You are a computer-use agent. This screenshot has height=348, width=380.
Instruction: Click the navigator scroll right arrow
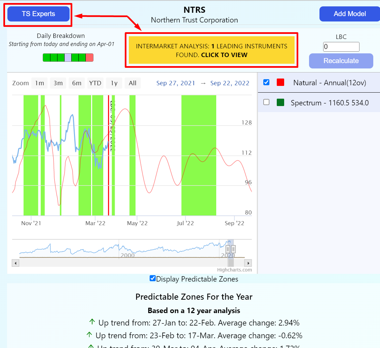pyautogui.click(x=248, y=263)
